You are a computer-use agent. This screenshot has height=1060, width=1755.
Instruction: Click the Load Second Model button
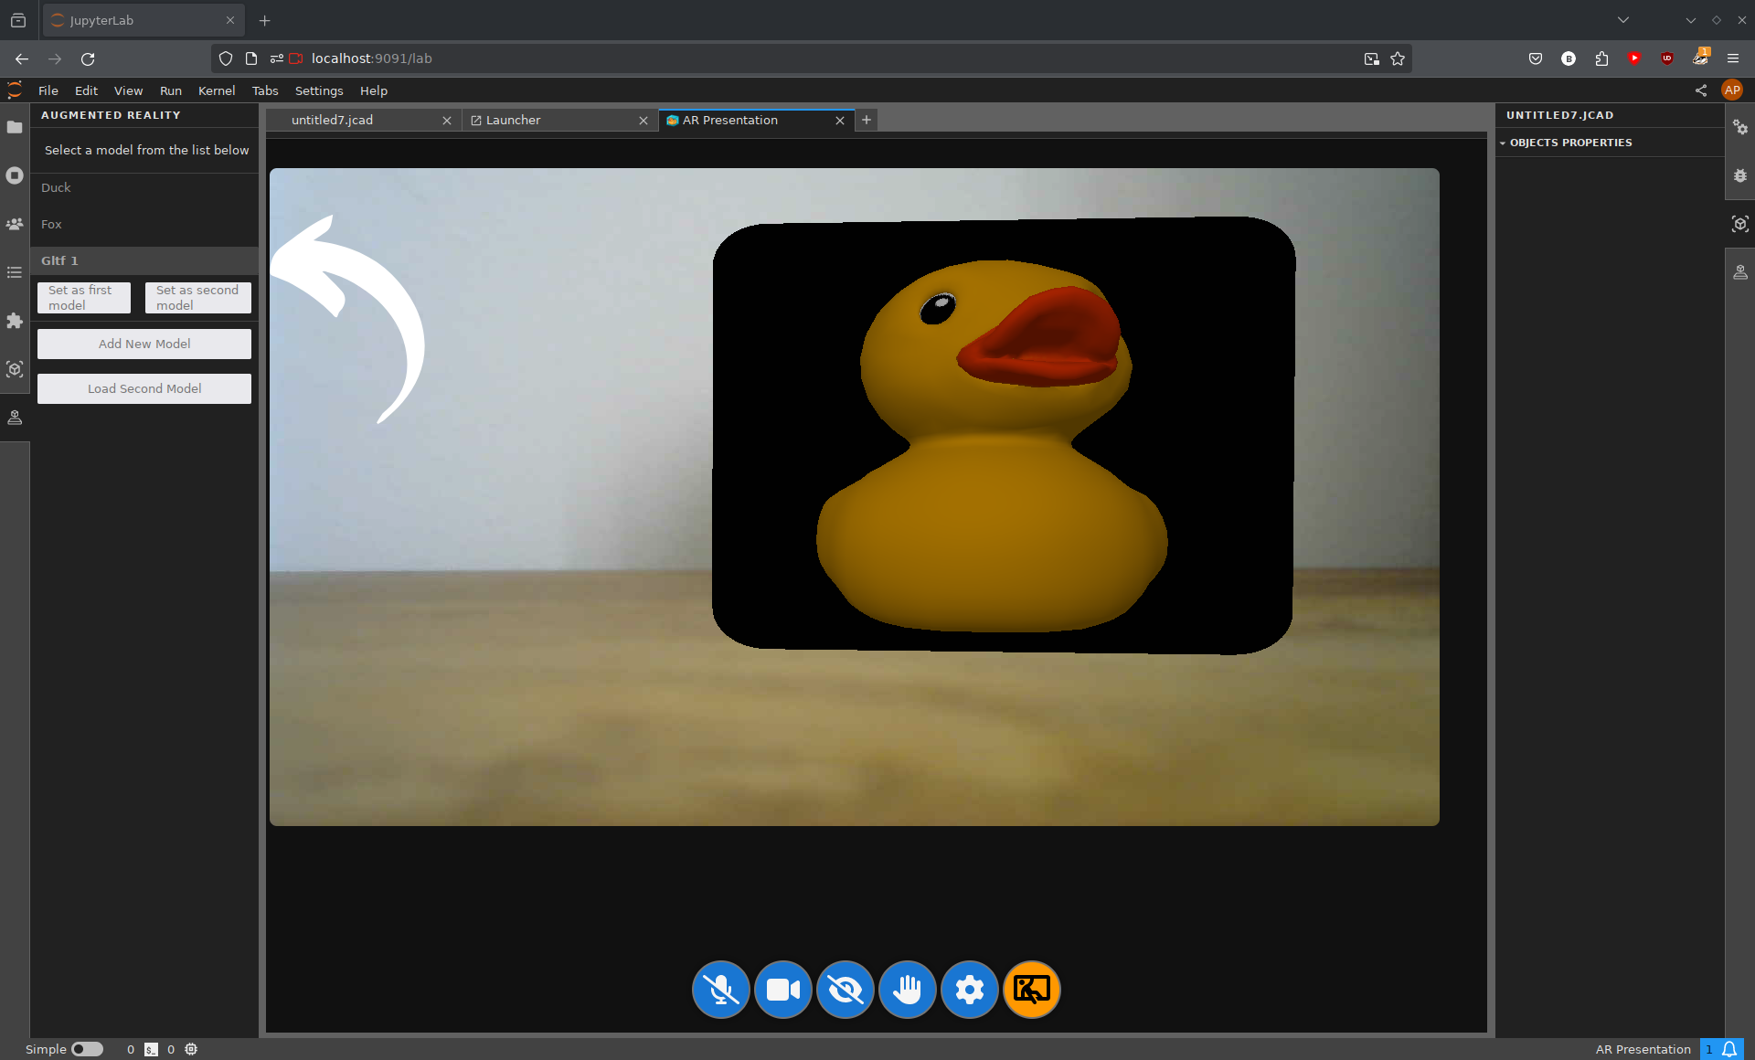coord(144,388)
